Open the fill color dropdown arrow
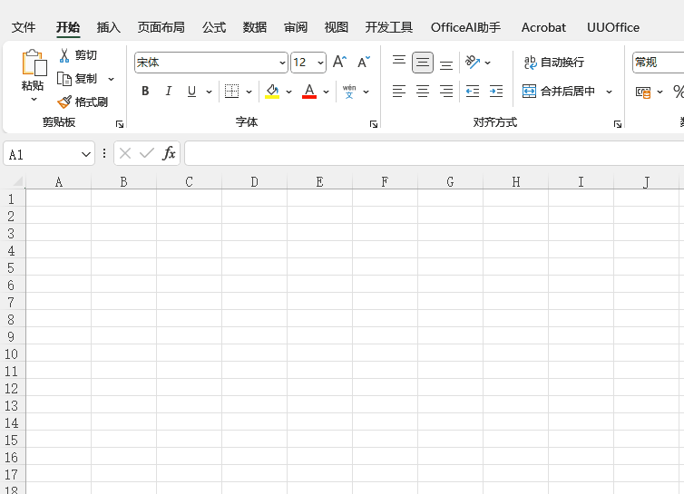The height and width of the screenshot is (494, 684). 288,92
